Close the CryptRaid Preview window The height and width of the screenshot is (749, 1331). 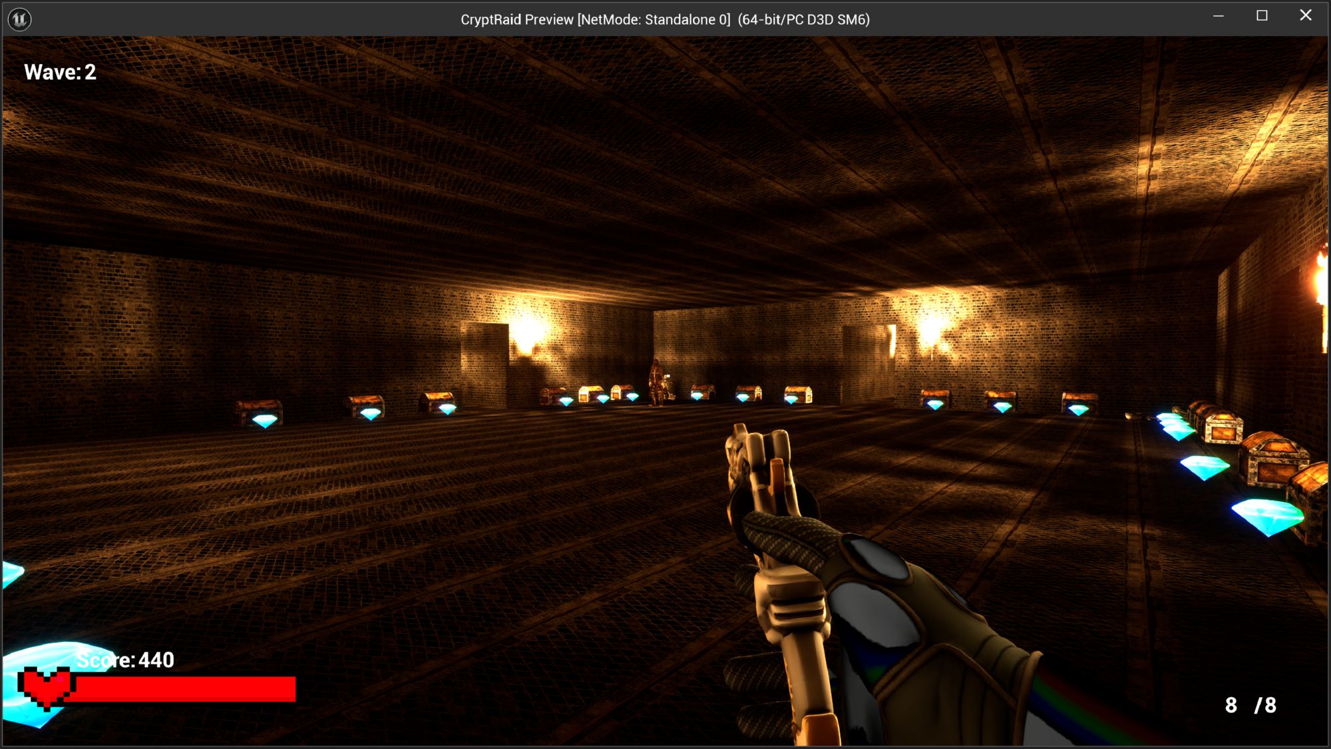coord(1306,16)
